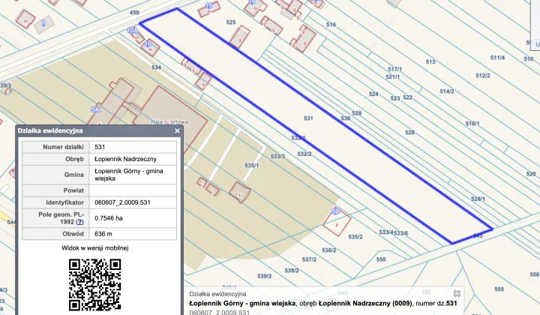Click parcel label 535/1 on the map
540x315 pixels.
(x=252, y=166)
